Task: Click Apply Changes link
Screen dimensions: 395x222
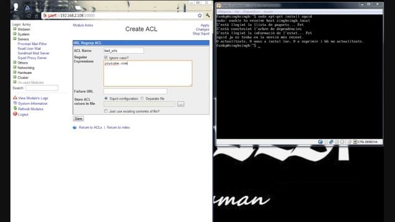Action: [203, 27]
